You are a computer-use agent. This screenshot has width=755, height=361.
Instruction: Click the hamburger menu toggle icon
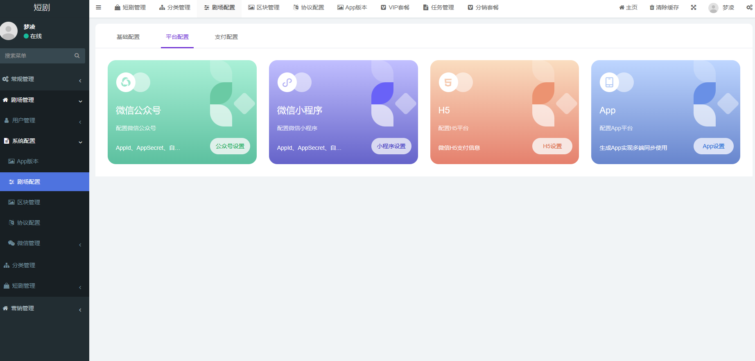pos(98,7)
